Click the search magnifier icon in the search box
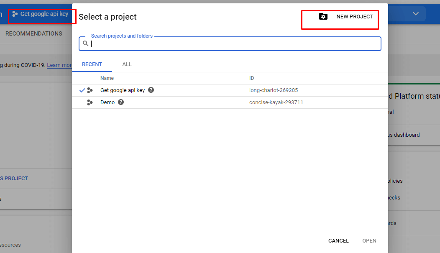The image size is (440, 253). (86, 43)
